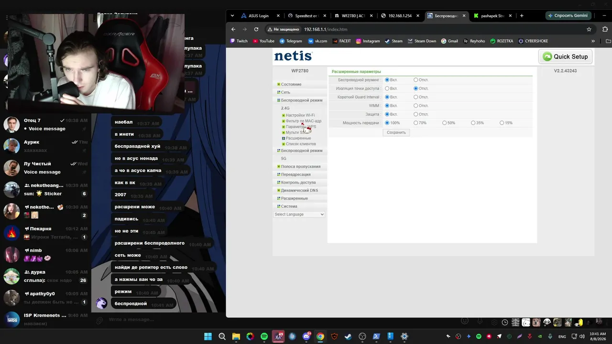Expand the Динамический DNS section
This screenshot has width=612, height=344.
click(299, 190)
